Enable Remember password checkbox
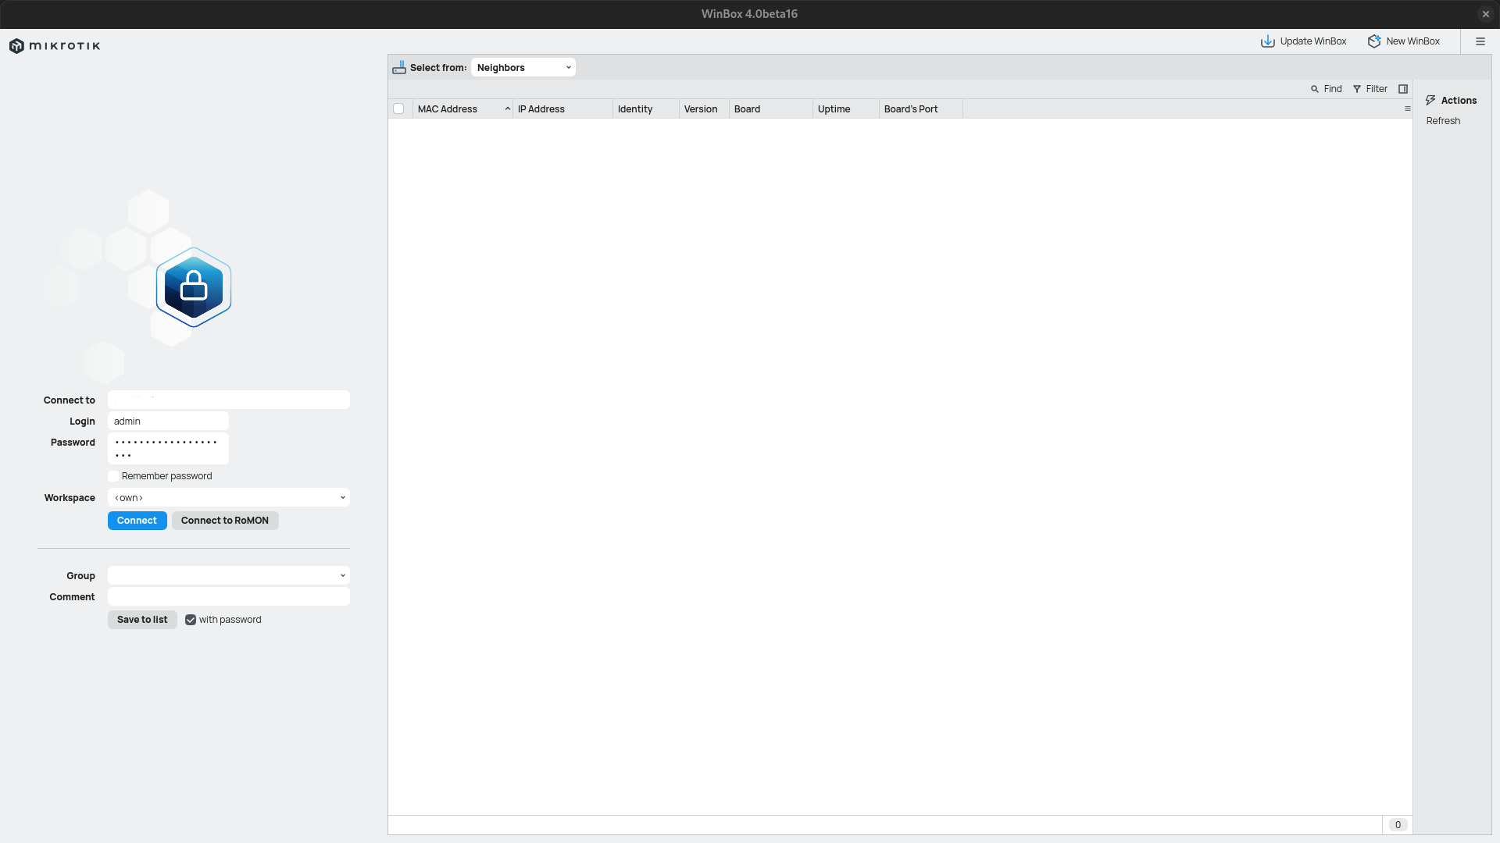This screenshot has height=843, width=1500. 113,476
